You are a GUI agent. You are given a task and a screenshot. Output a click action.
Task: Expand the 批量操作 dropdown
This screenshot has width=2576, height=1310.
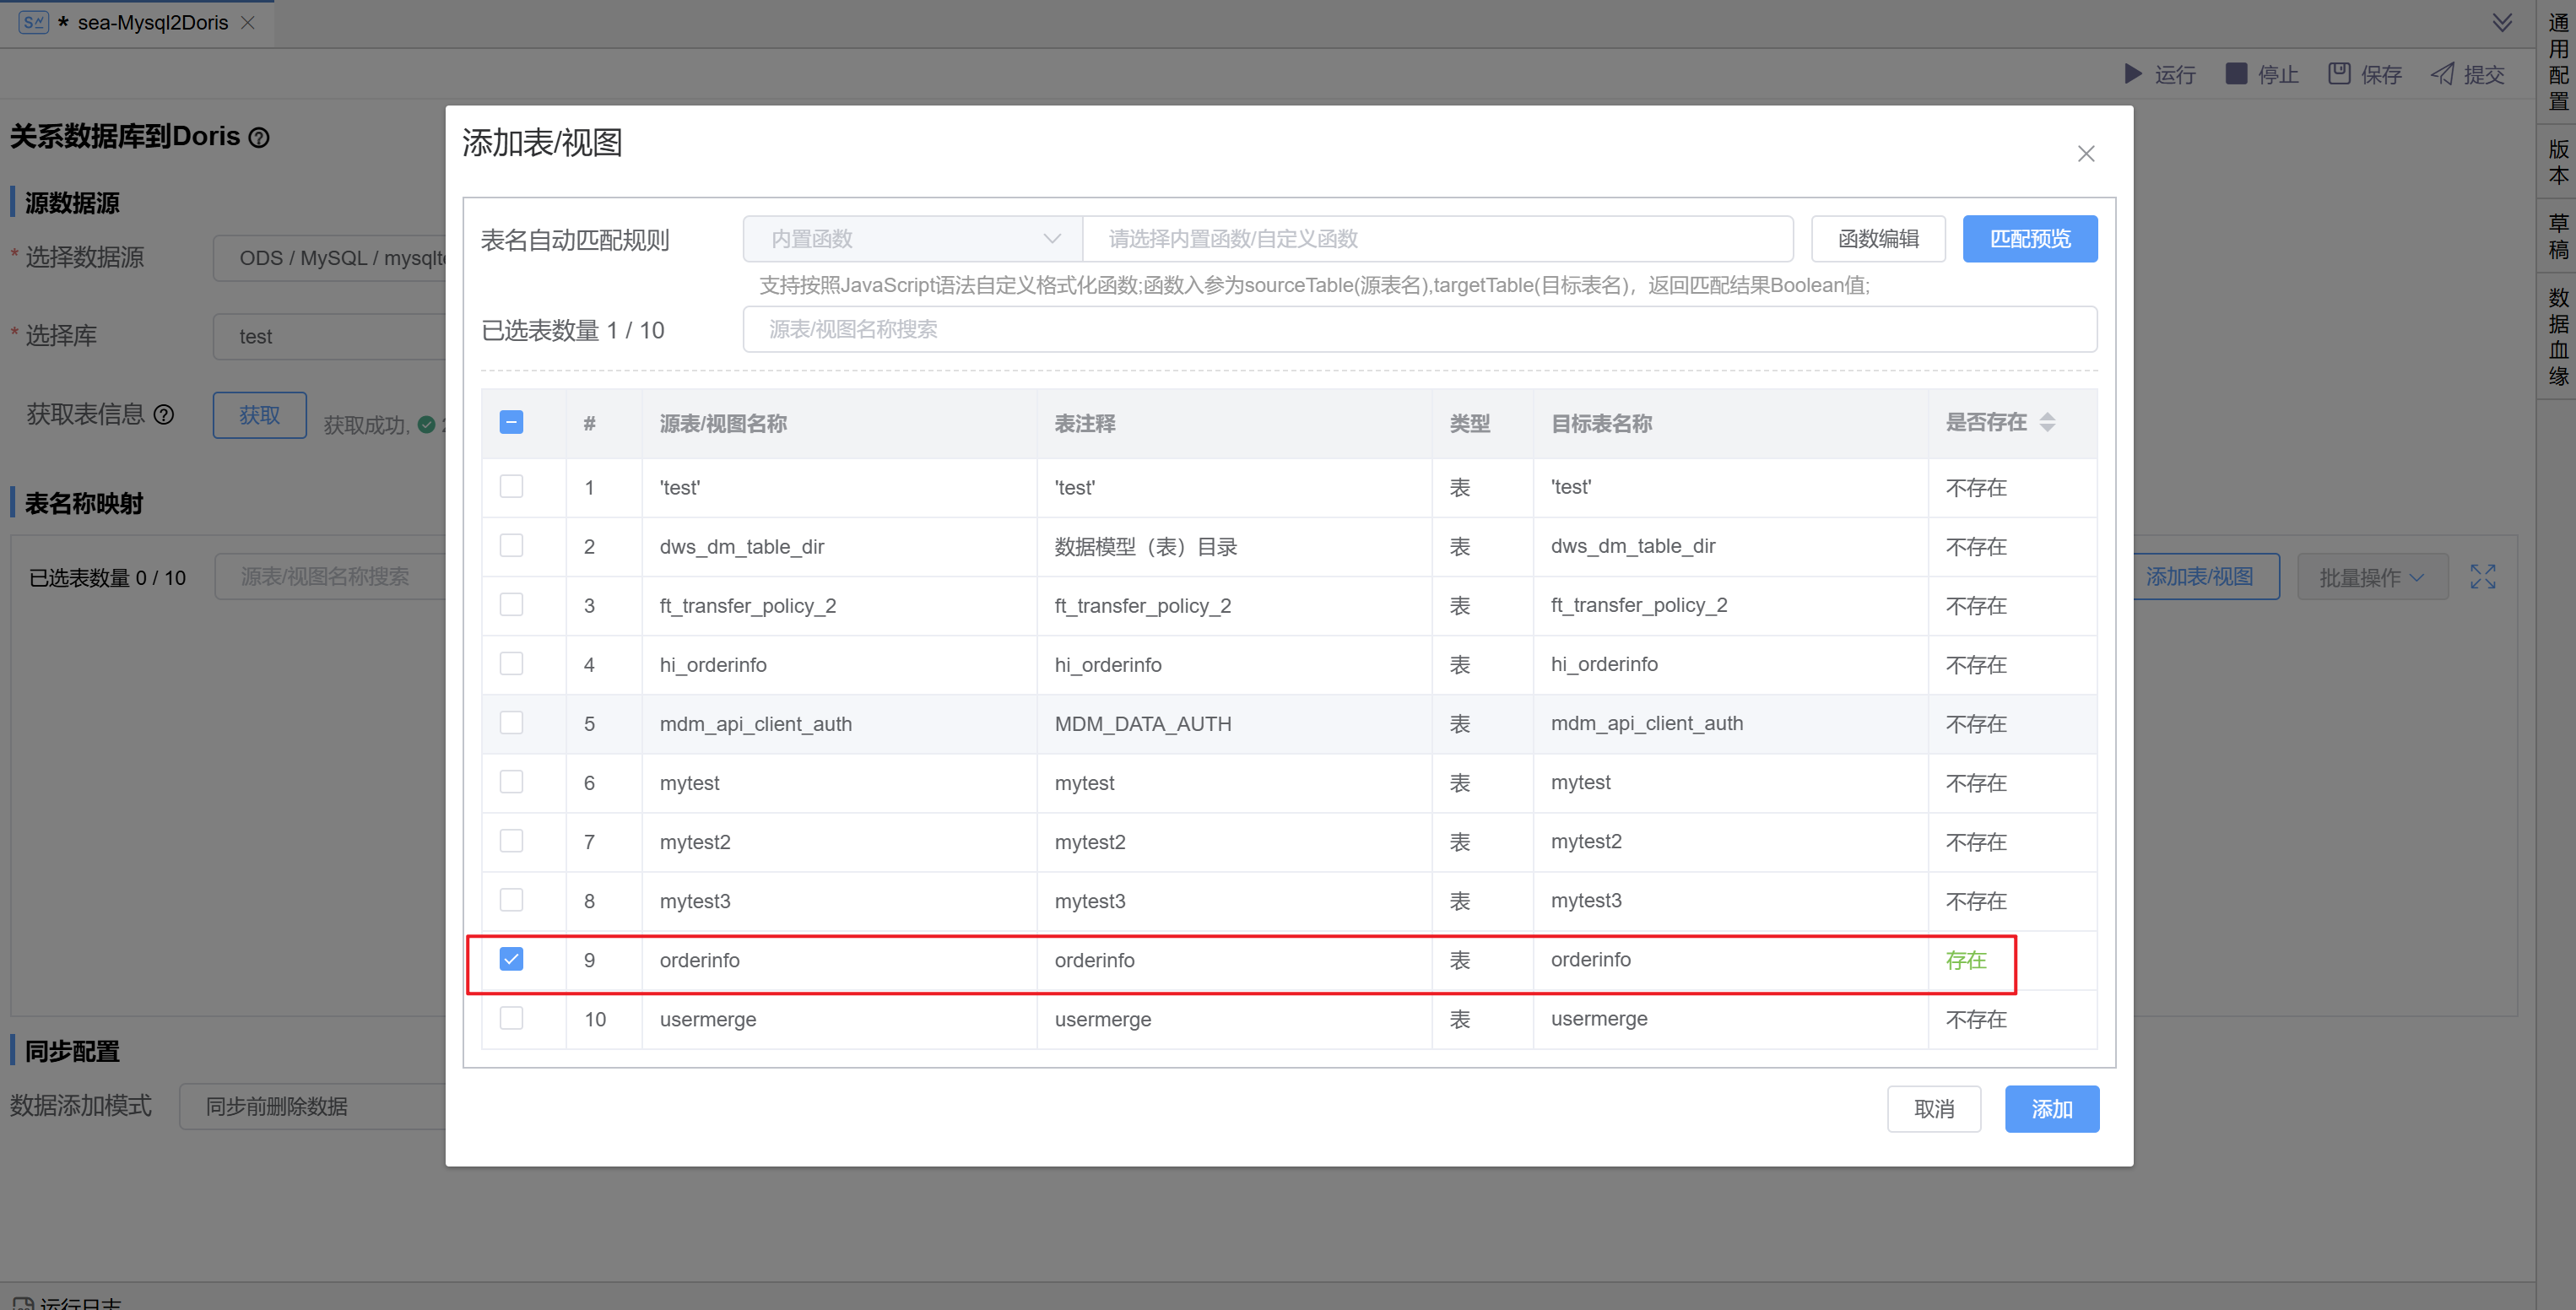point(2371,577)
